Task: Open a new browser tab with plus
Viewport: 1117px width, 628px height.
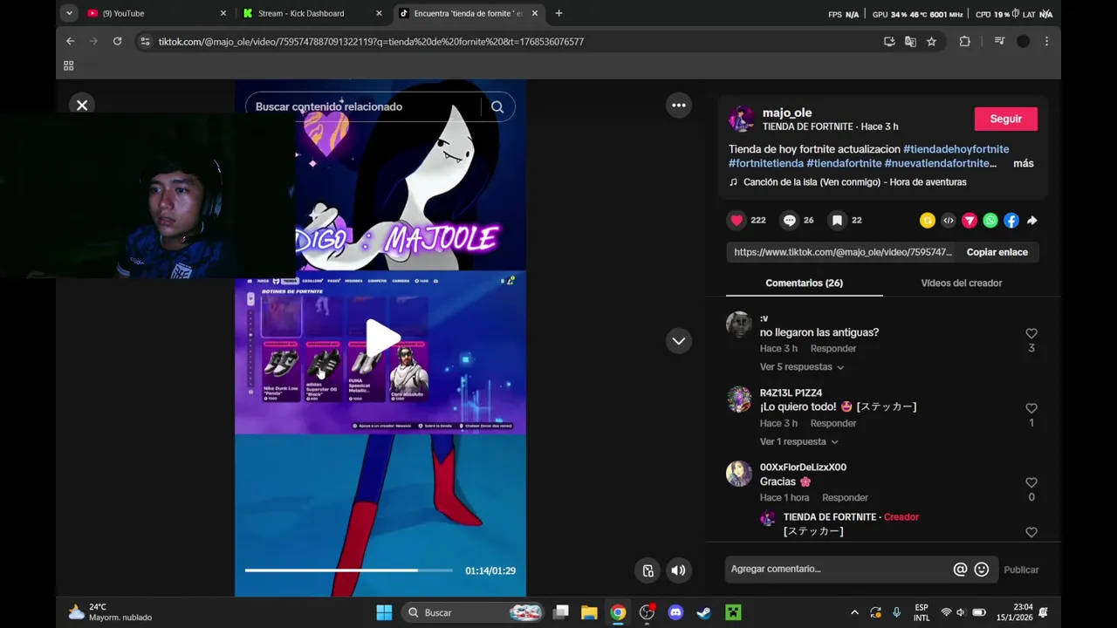Action: 558,13
